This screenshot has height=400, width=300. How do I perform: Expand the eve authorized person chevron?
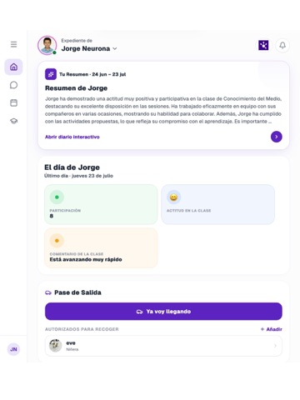275,346
